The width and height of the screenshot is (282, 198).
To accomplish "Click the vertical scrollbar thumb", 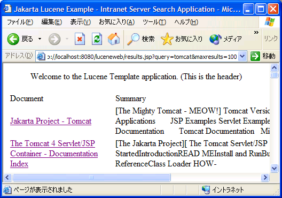I will 274,75.
